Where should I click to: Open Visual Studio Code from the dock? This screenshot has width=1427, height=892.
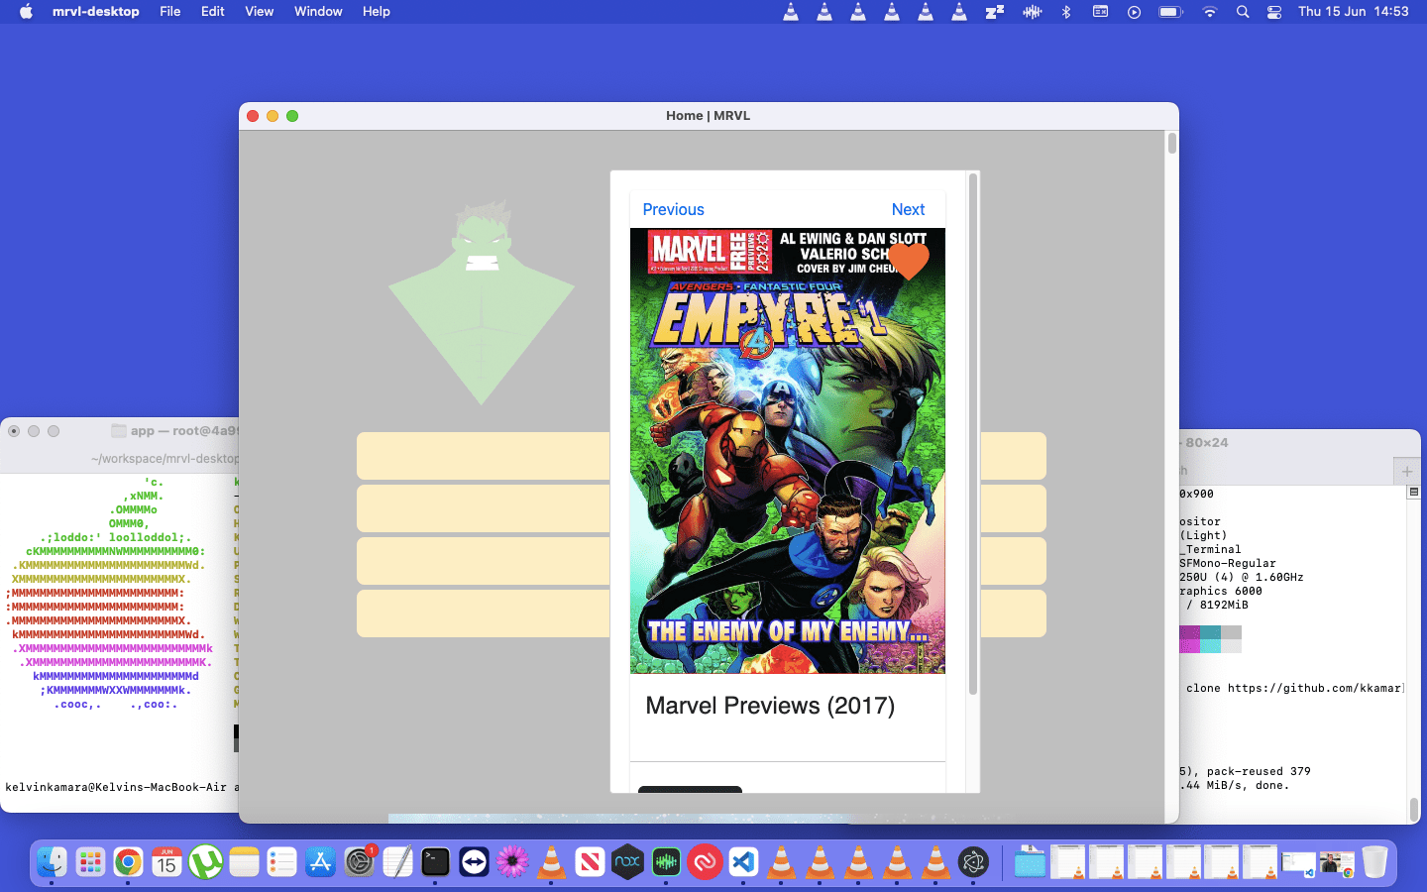pyautogui.click(x=743, y=862)
